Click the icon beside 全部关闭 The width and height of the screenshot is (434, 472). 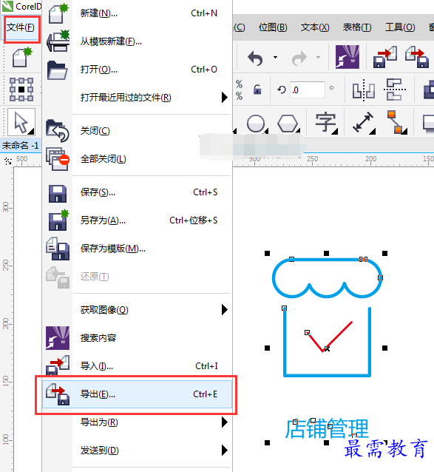tap(58, 159)
